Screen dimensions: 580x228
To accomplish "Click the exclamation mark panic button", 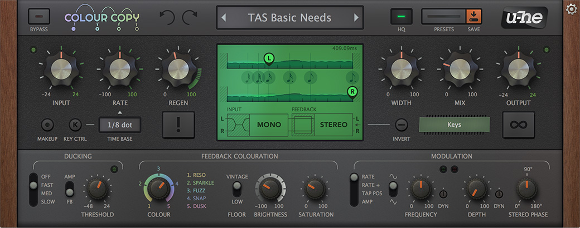I will [x=178, y=125].
